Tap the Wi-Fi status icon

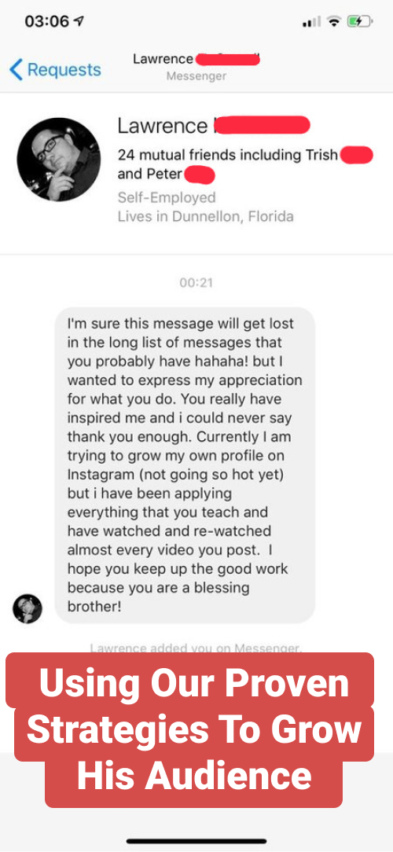[x=334, y=22]
